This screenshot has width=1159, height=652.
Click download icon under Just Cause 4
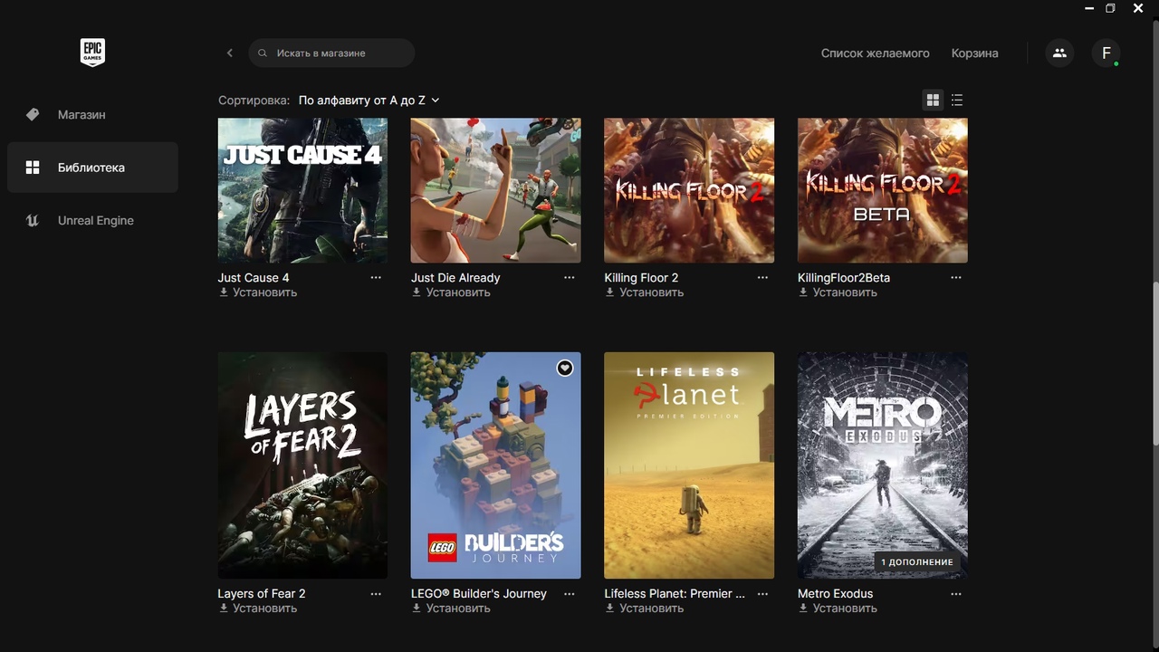coord(224,292)
